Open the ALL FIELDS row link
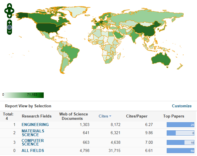Viewport: 197px width, 156px height. [x=33, y=150]
